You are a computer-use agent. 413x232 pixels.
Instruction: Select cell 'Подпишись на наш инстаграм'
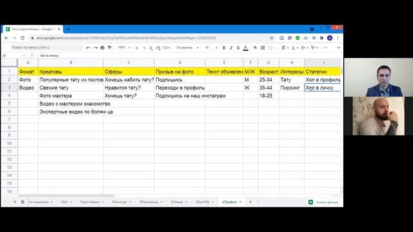(x=179, y=96)
